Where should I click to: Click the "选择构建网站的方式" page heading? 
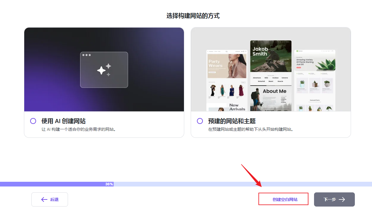pyautogui.click(x=193, y=16)
